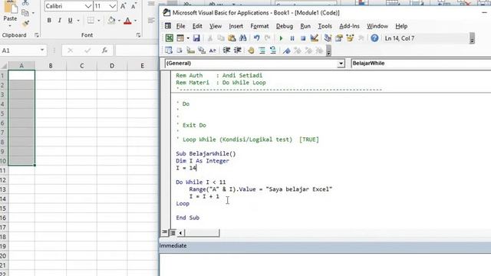Switch to Full Module View button
491x276 pixels.
pyautogui.click(x=172, y=232)
